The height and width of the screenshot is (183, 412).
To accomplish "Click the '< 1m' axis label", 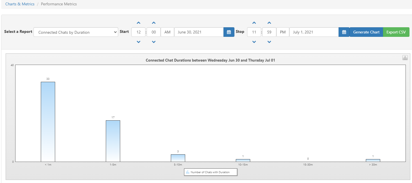I will click(x=48, y=164).
